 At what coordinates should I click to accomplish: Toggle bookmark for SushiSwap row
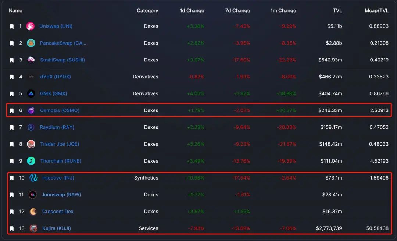tap(12, 60)
